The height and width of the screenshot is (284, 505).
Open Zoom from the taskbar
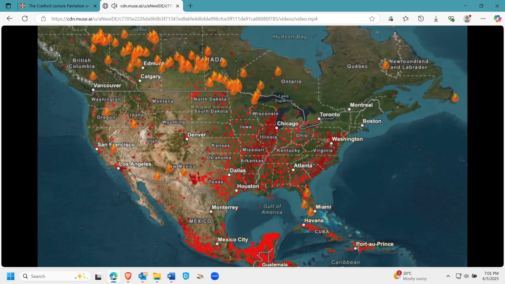(215, 276)
